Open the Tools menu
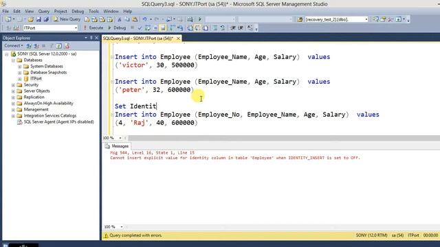 tap(93, 11)
